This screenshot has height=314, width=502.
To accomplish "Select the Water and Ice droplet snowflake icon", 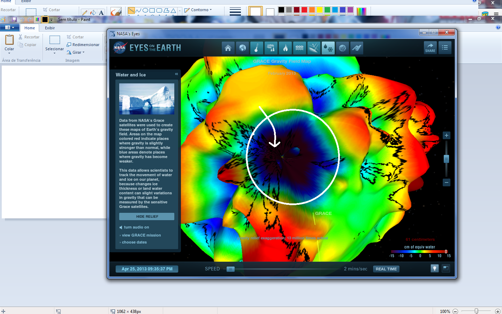I will tap(328, 48).
